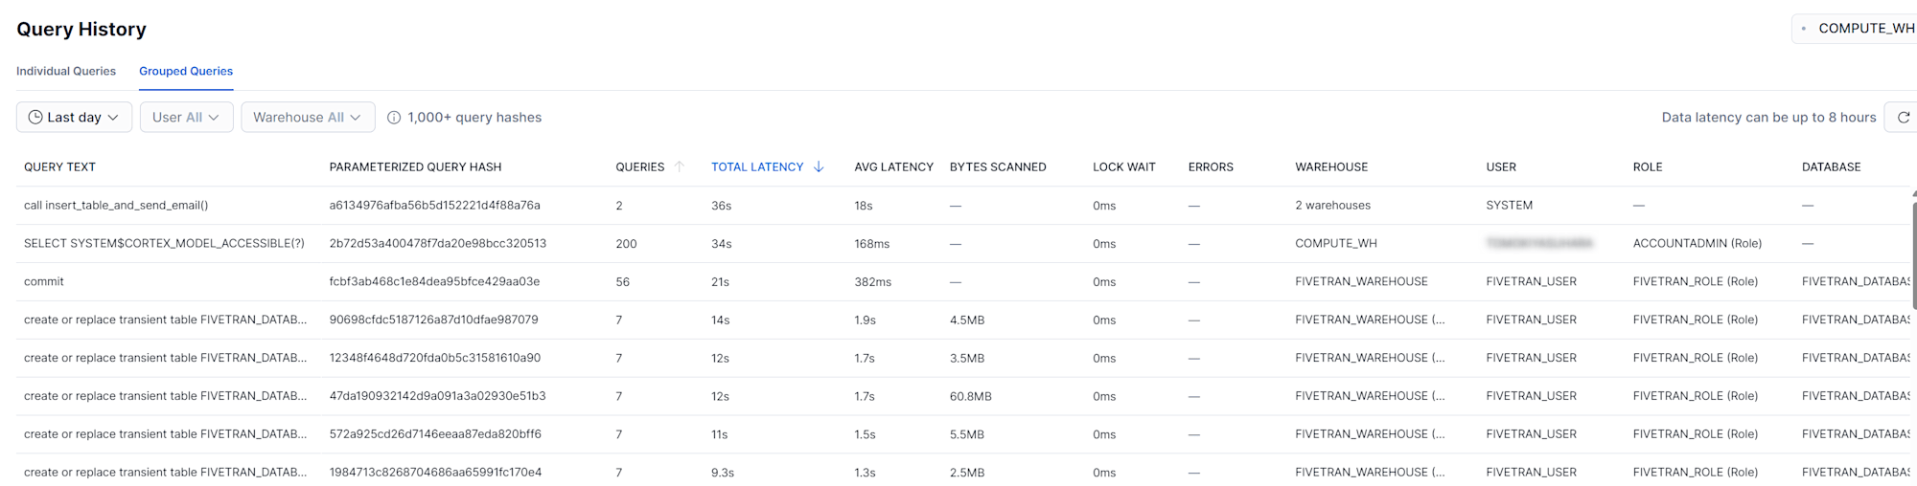Click the Parameterized Query Hash column header
The height and width of the screenshot is (486, 1917).
[415, 166]
